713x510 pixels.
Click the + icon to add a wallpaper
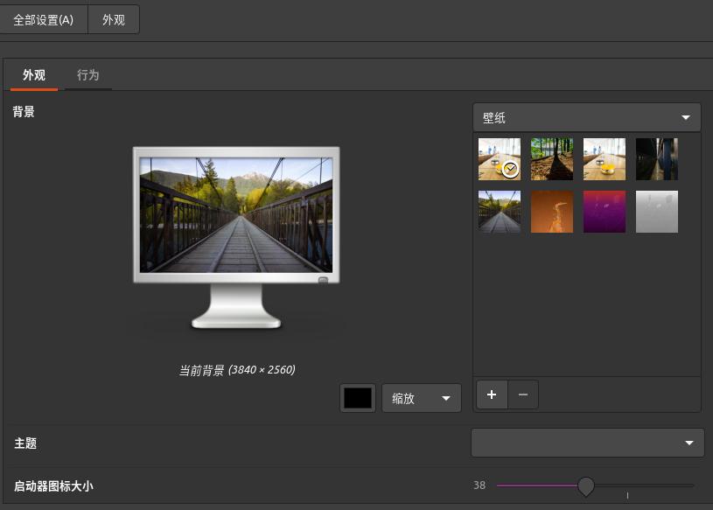(x=492, y=395)
